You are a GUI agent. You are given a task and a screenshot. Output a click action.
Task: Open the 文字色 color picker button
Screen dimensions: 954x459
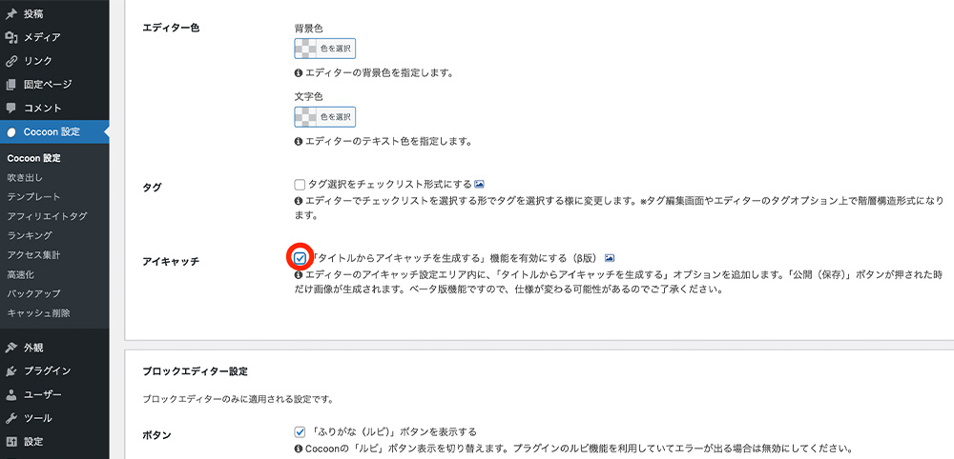(324, 117)
